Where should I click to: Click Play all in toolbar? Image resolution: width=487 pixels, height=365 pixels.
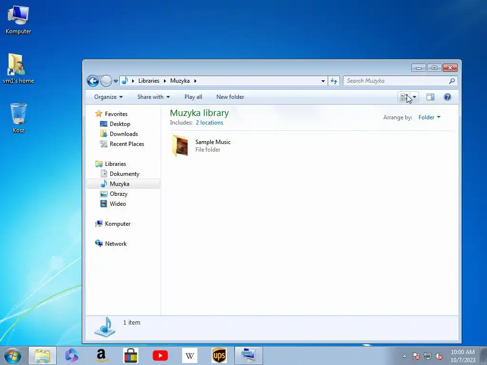193,97
